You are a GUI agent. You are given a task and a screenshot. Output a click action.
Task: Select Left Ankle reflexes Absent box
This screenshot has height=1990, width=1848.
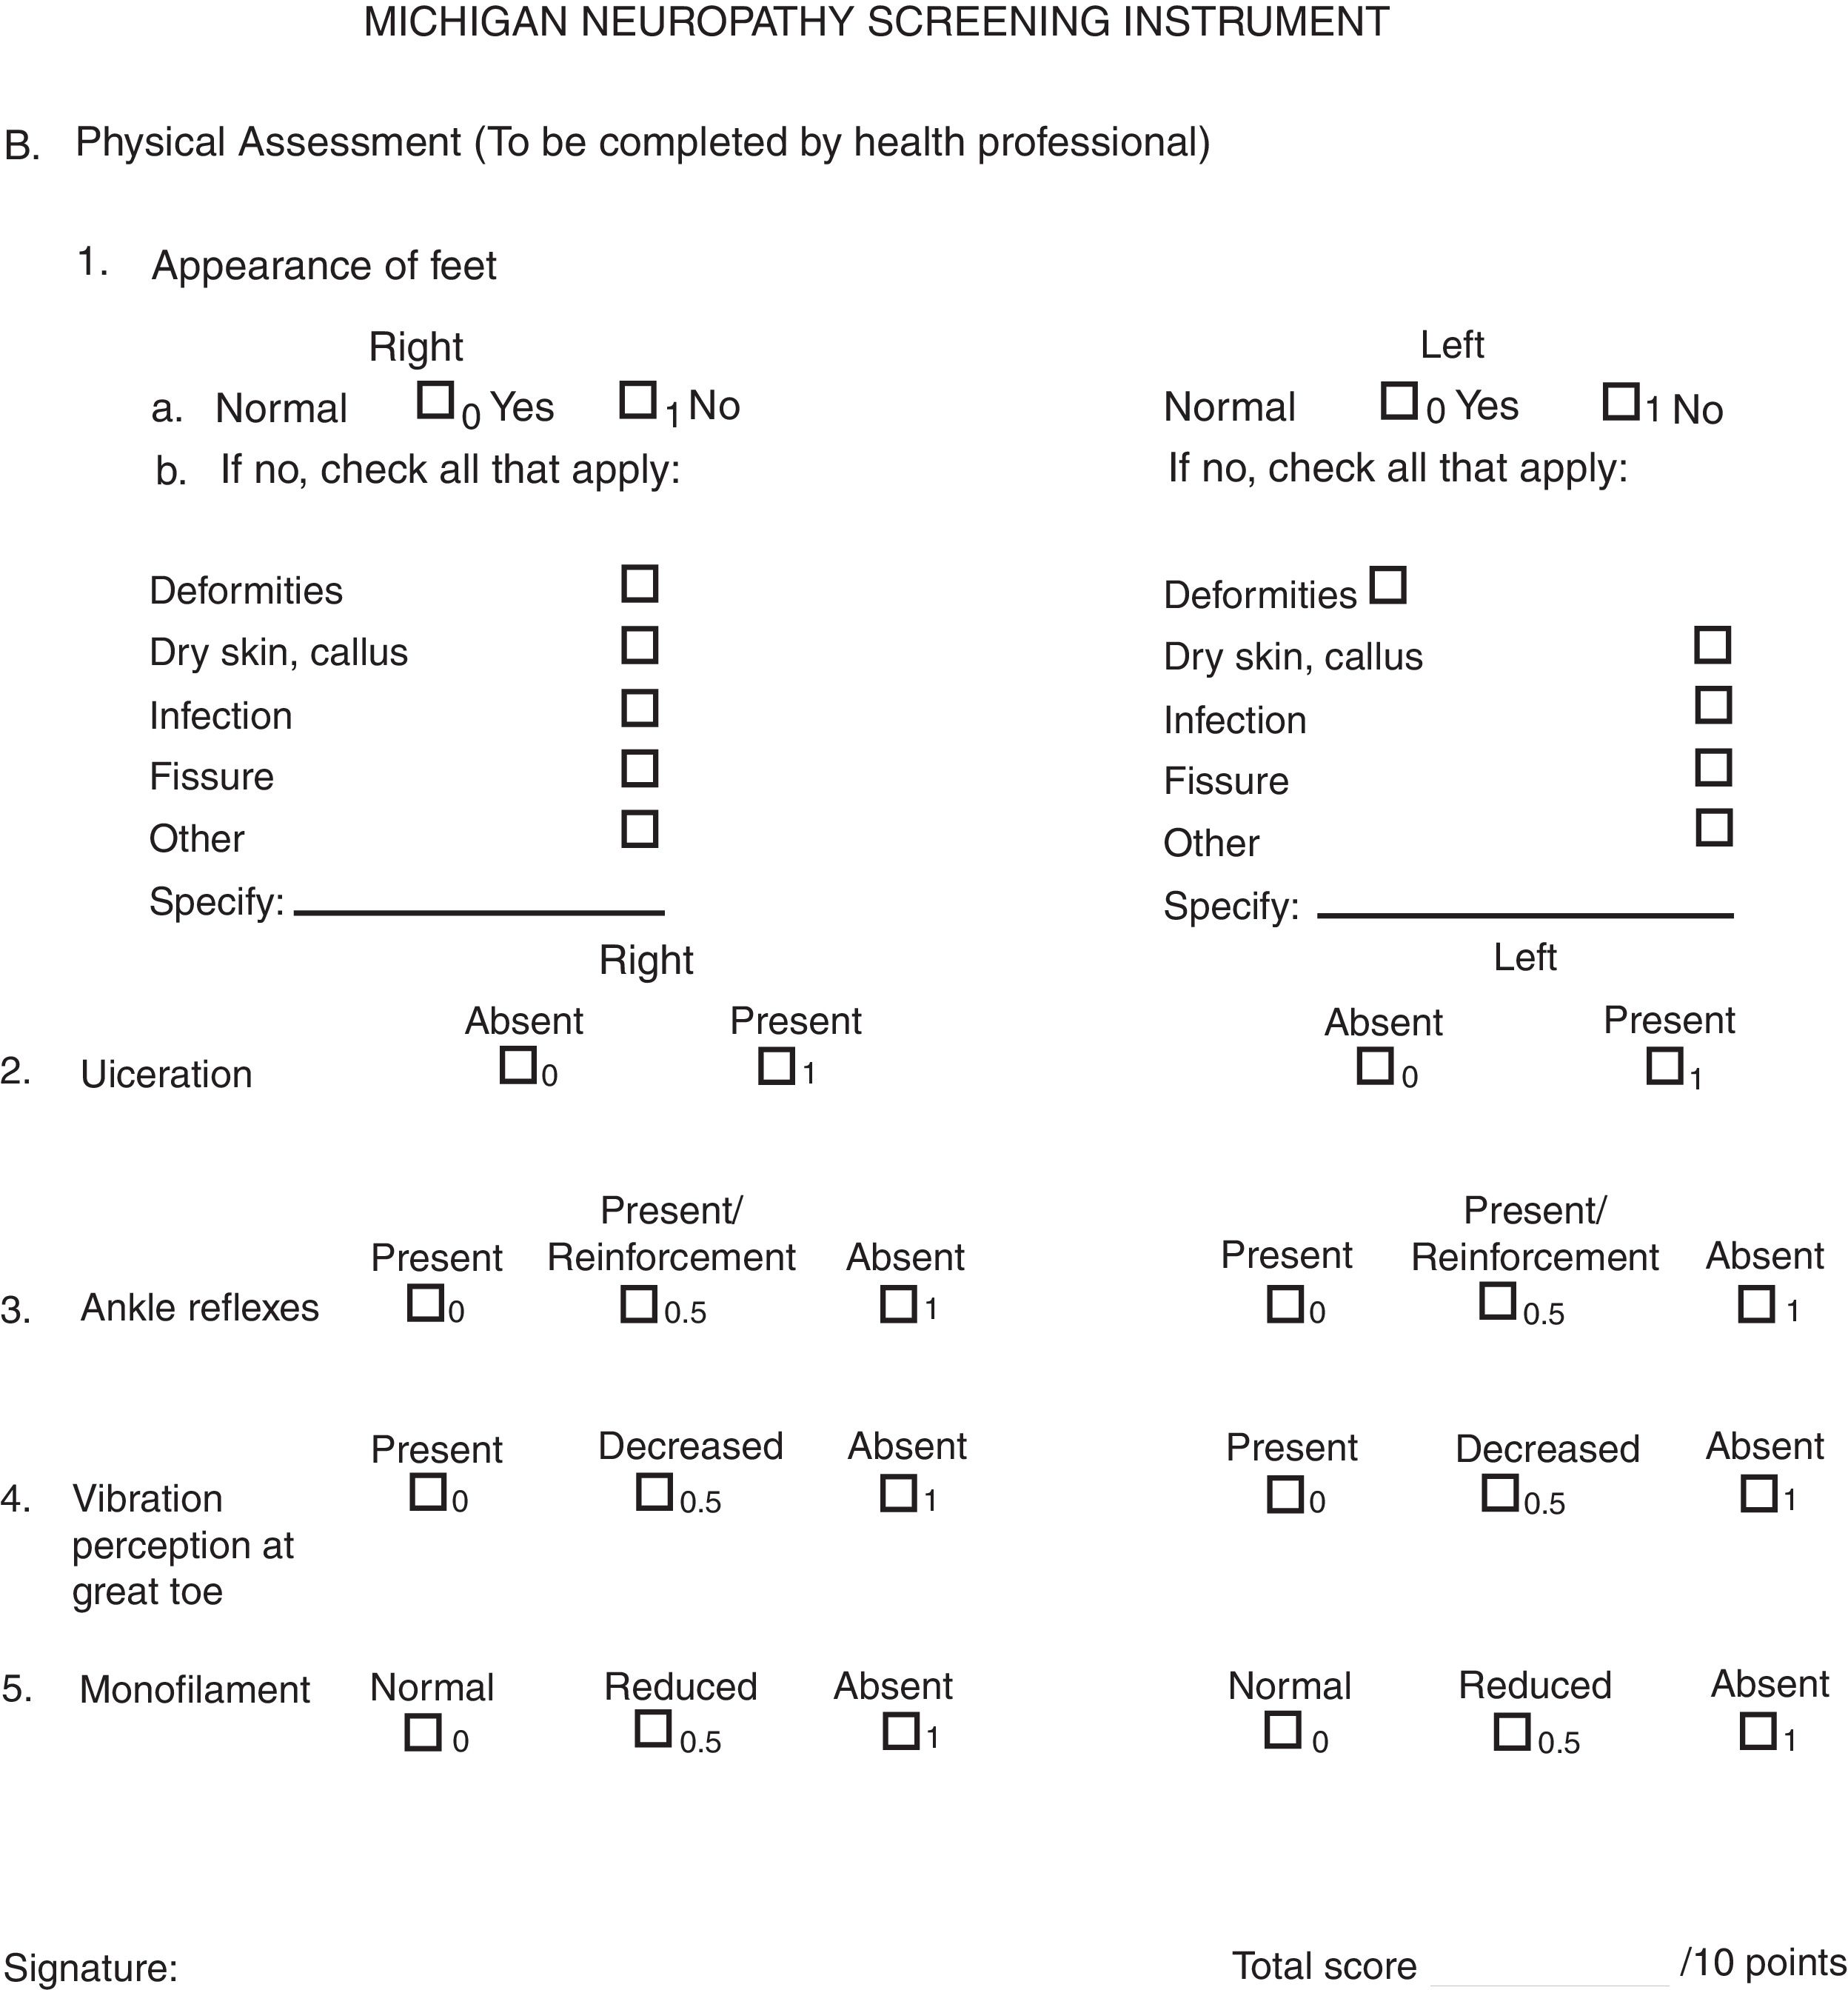(1756, 1305)
